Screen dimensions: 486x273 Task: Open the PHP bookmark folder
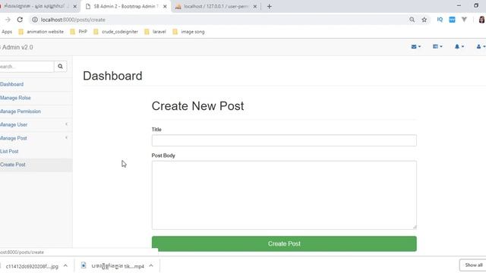click(x=79, y=32)
